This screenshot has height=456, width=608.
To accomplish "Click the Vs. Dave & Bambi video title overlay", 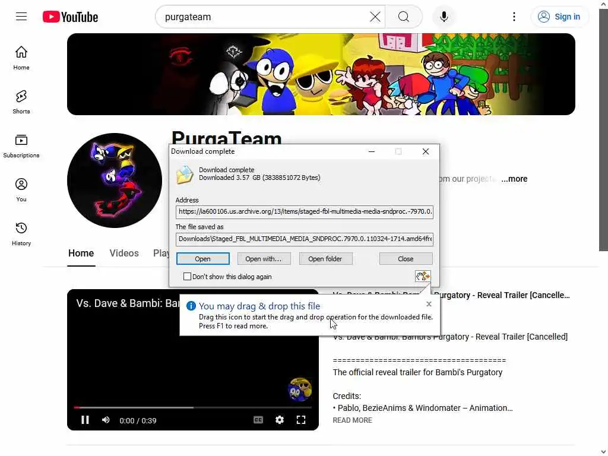I will pyautogui.click(x=128, y=303).
